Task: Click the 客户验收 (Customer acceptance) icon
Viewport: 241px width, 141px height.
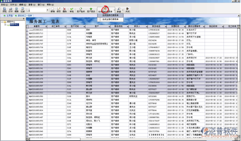Action: [81, 10]
